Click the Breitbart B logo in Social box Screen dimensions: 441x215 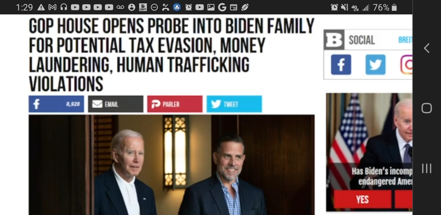(334, 40)
